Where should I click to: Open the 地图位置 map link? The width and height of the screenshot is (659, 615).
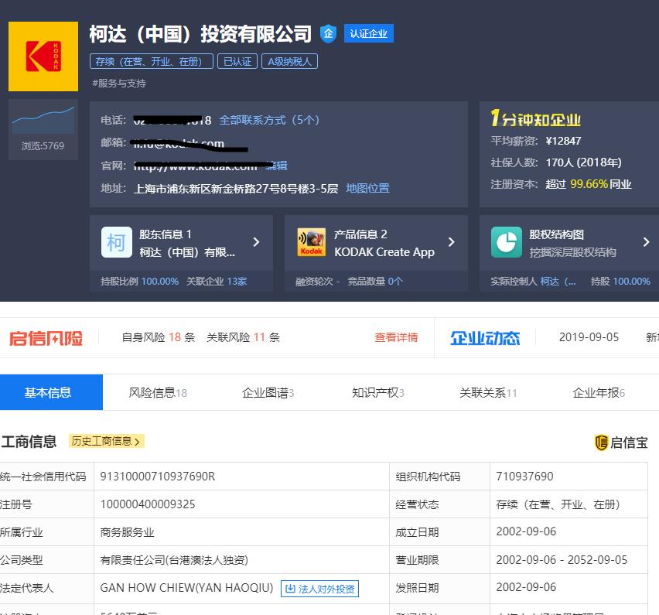367,188
